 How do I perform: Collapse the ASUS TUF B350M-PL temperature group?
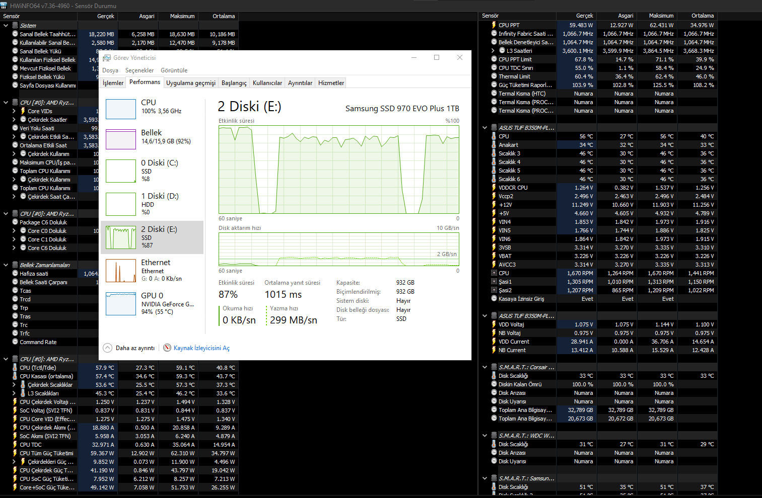click(484, 127)
